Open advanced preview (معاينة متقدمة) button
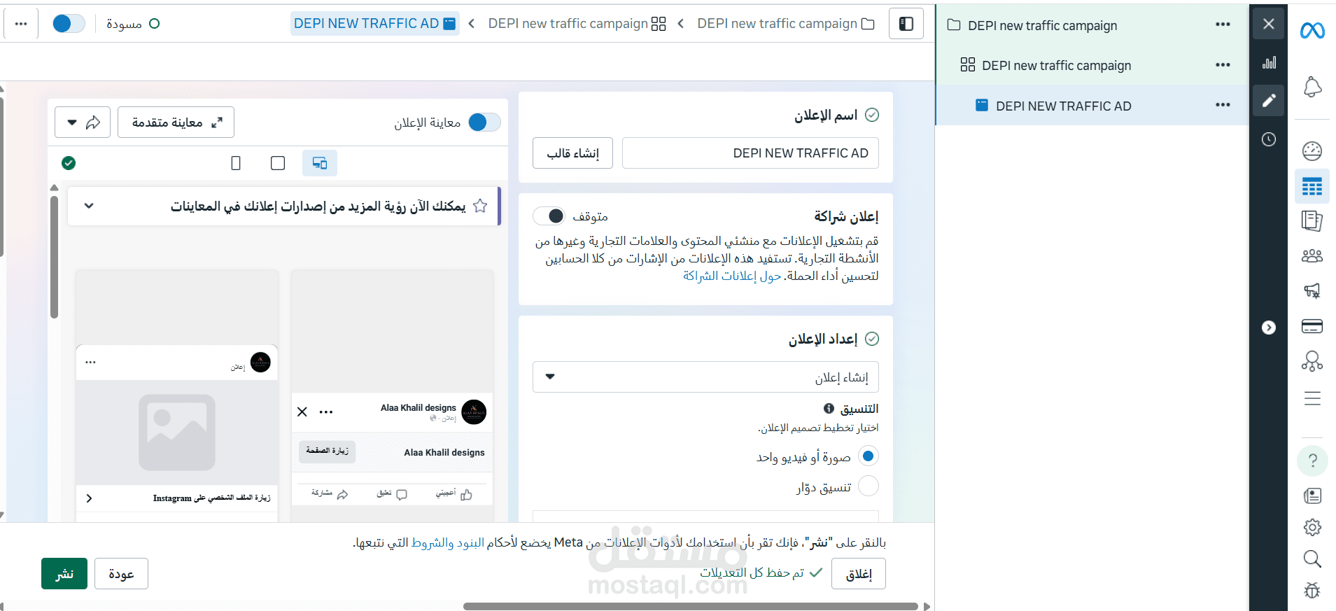The height and width of the screenshot is (611, 1336). (x=176, y=122)
